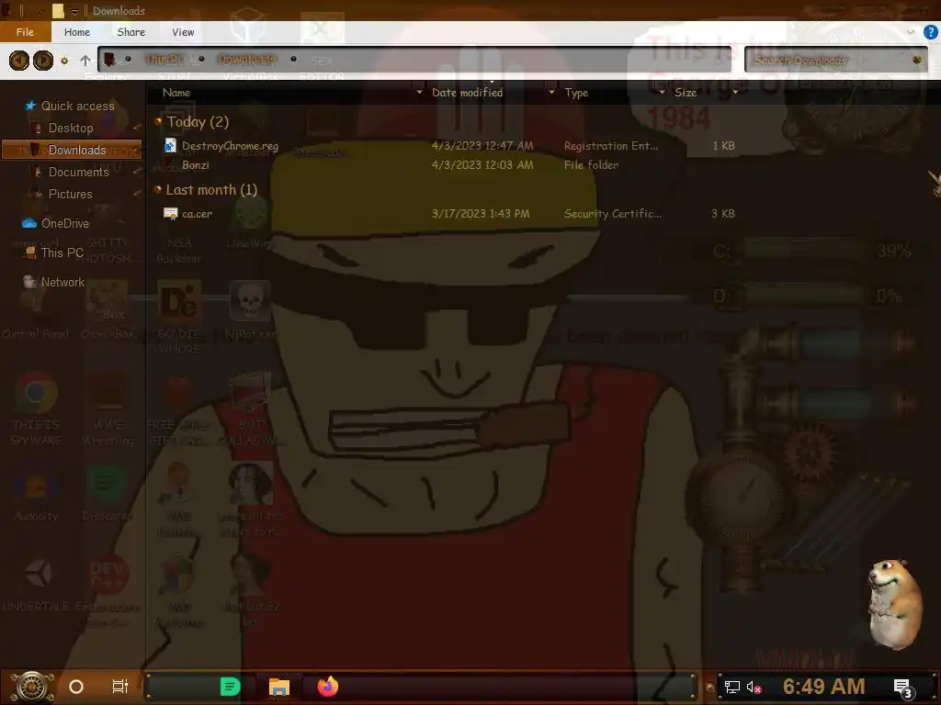Click the hamster desktop pet character
This screenshot has height=705, width=941.
(894, 604)
